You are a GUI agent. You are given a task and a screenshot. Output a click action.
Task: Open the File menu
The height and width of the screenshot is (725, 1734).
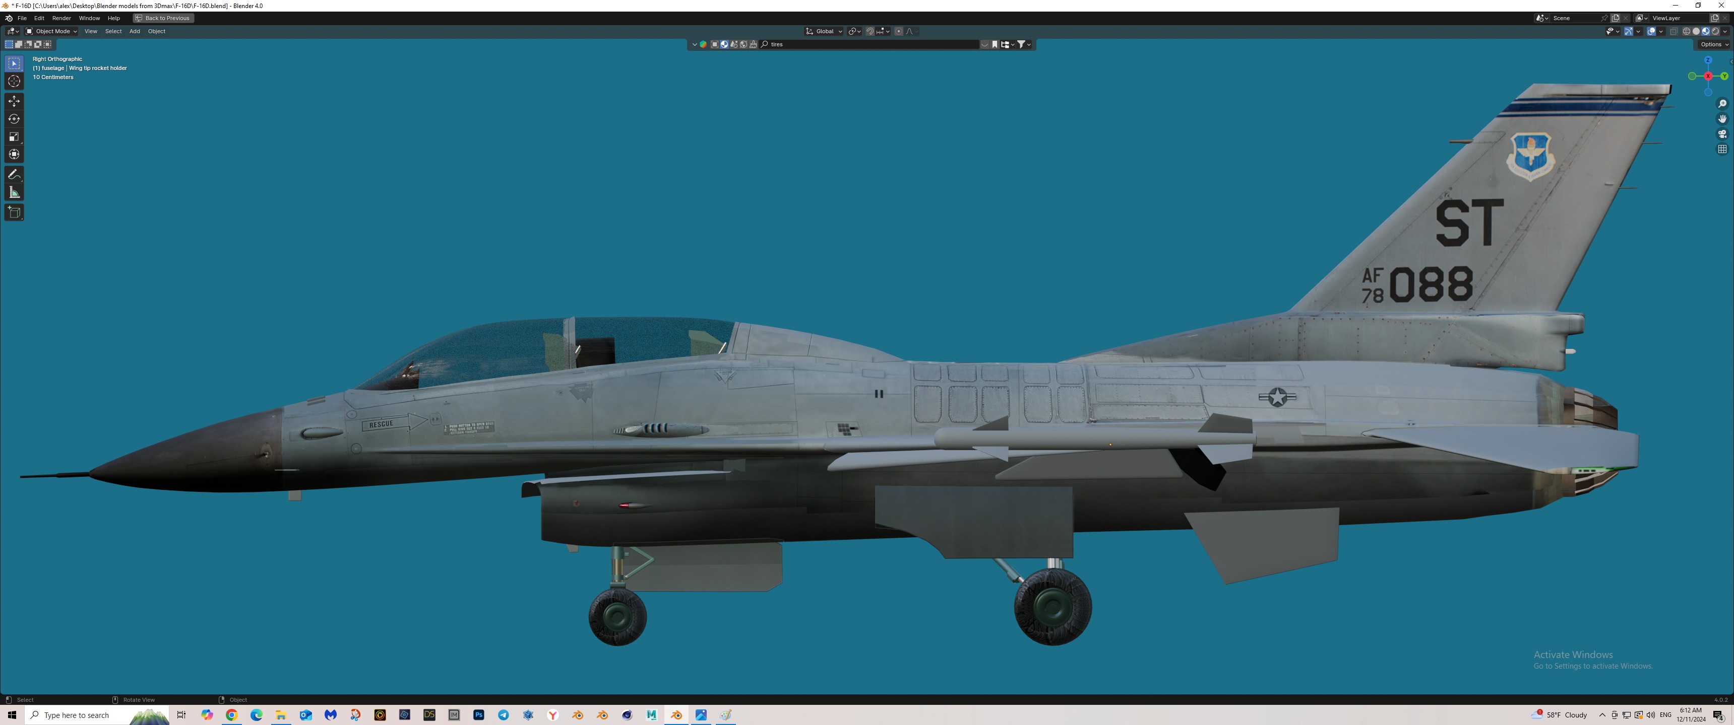(22, 18)
